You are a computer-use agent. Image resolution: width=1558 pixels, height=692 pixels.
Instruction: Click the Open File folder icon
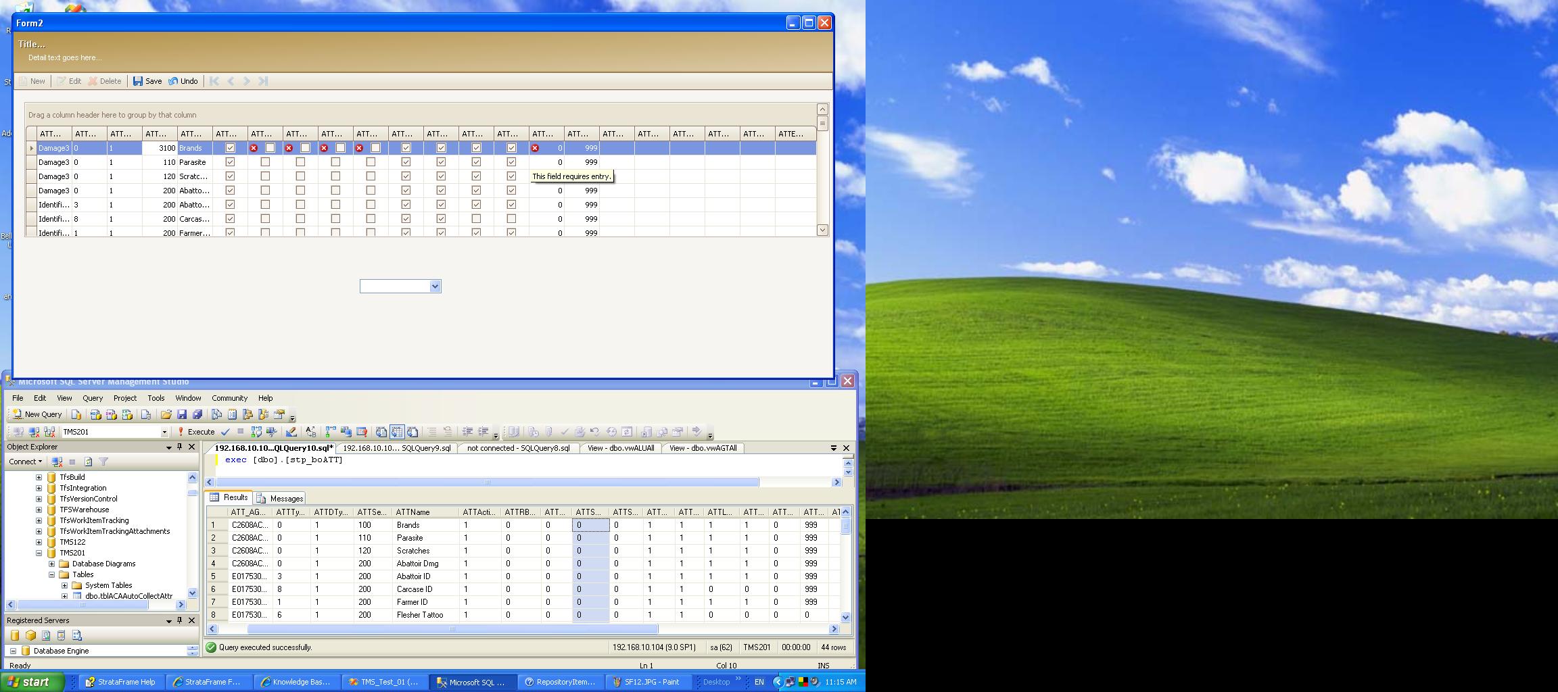point(166,414)
